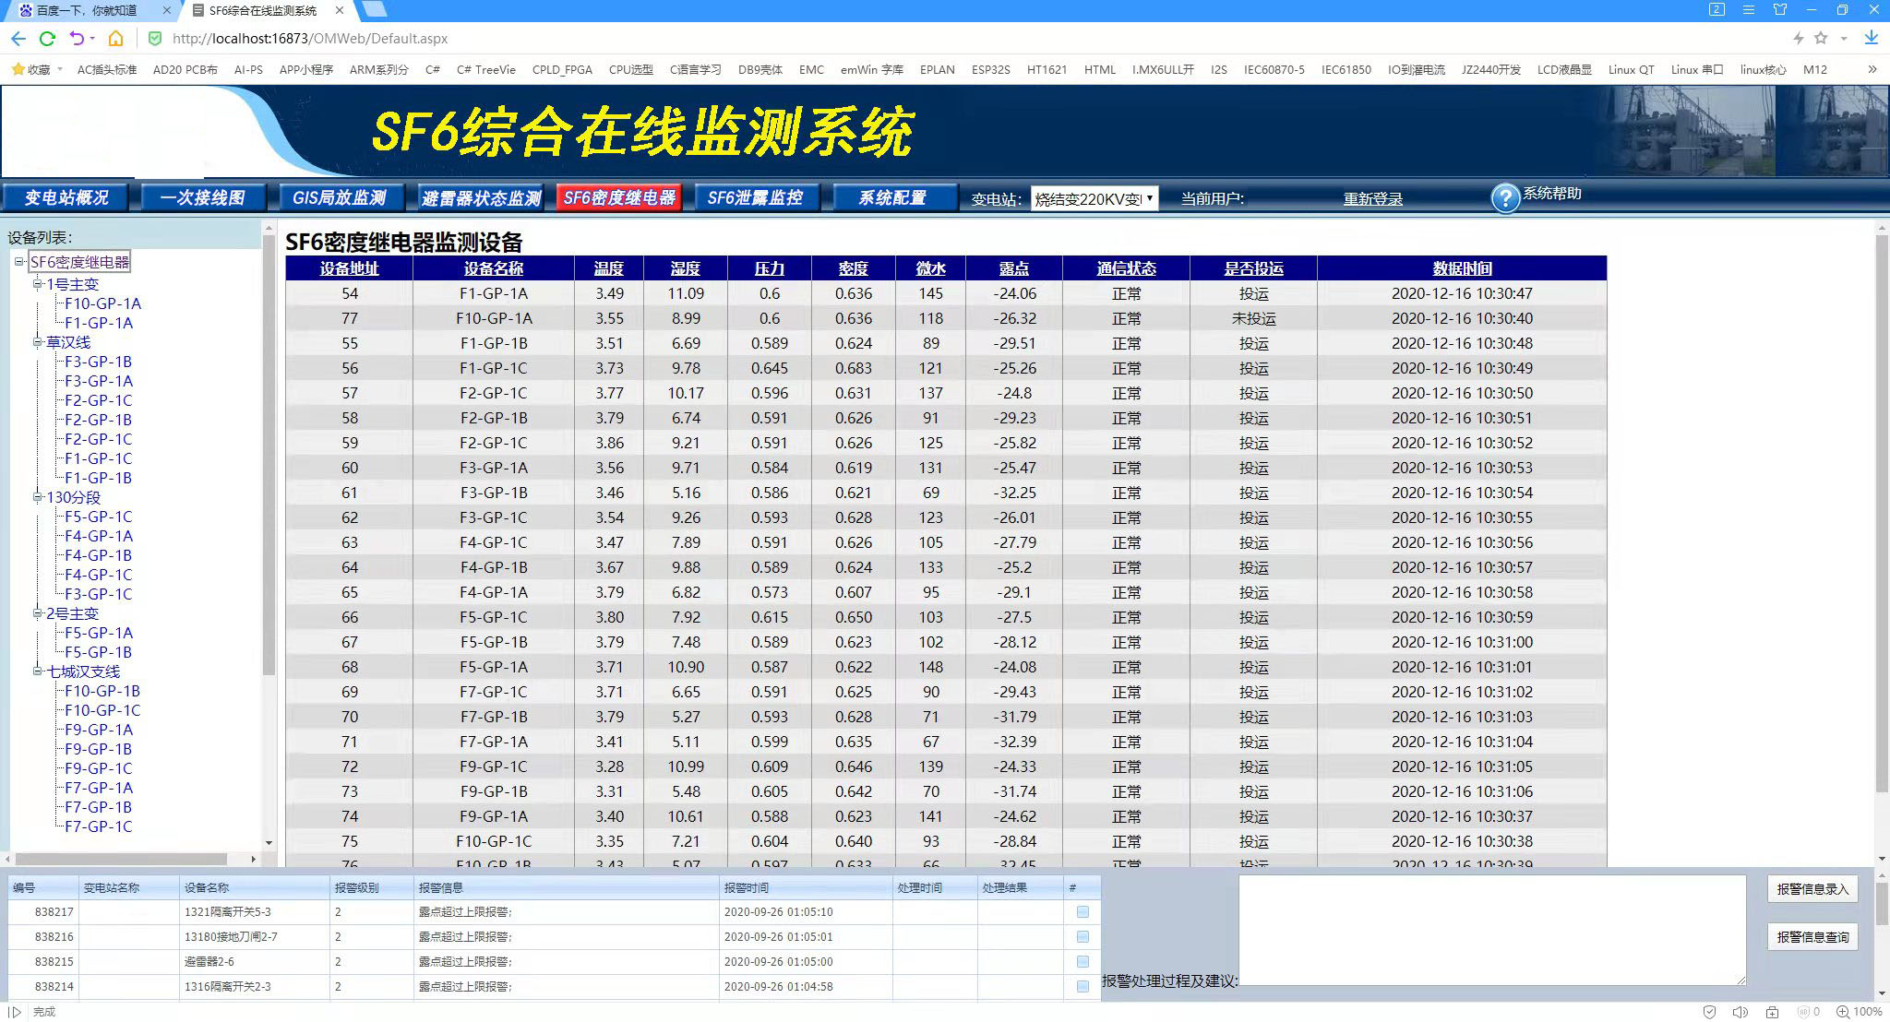Open the dropdown arrow next to undo icon
Viewport: 1890px width, 1022px height.
coord(92,39)
